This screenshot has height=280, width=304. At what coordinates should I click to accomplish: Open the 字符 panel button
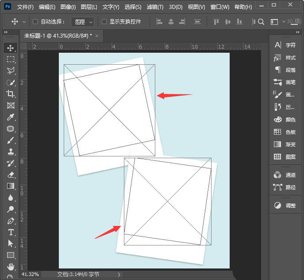pos(285,45)
